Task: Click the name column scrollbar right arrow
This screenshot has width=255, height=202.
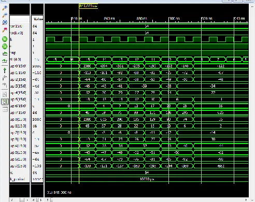Action: (27, 200)
